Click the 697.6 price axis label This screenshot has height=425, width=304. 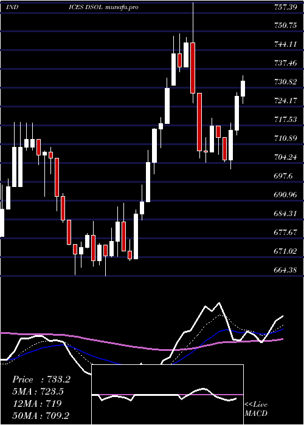point(282,176)
